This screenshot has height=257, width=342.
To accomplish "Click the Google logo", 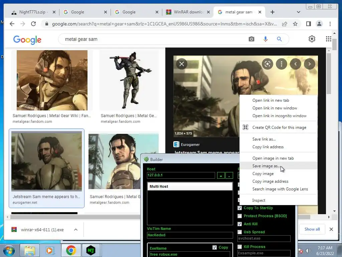I will (27, 39).
